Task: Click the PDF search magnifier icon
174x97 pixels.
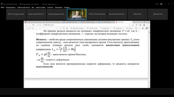Action: 33,28
